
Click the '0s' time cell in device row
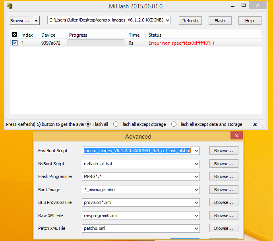tap(131, 43)
